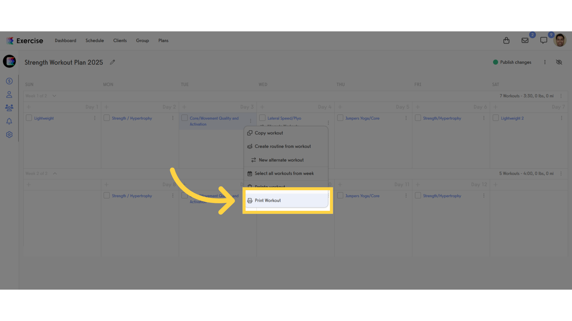Open Day 12 Strength/Hypertrophy link
This screenshot has height=321, width=572.
click(442, 196)
